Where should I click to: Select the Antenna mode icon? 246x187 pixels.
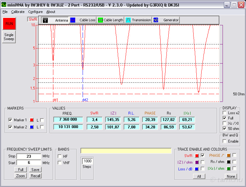pos(45,20)
